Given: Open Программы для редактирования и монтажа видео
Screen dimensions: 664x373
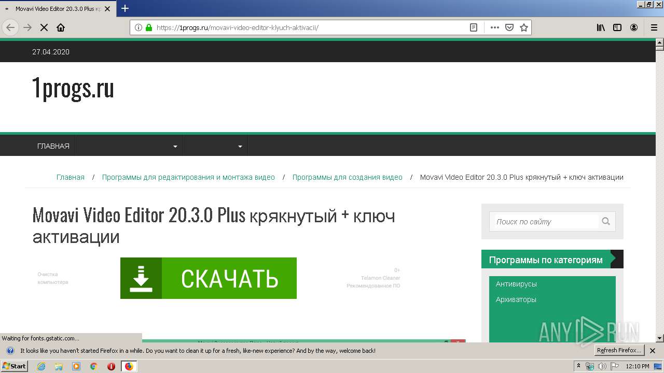Looking at the screenshot, I should tap(188, 177).
